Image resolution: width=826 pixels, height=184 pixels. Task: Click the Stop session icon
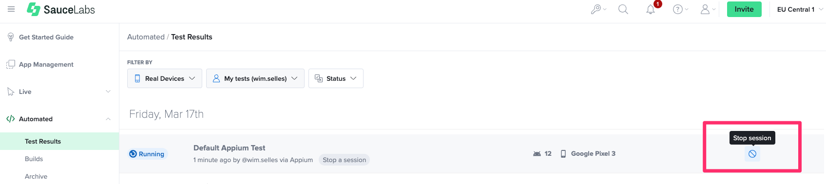coord(752,154)
